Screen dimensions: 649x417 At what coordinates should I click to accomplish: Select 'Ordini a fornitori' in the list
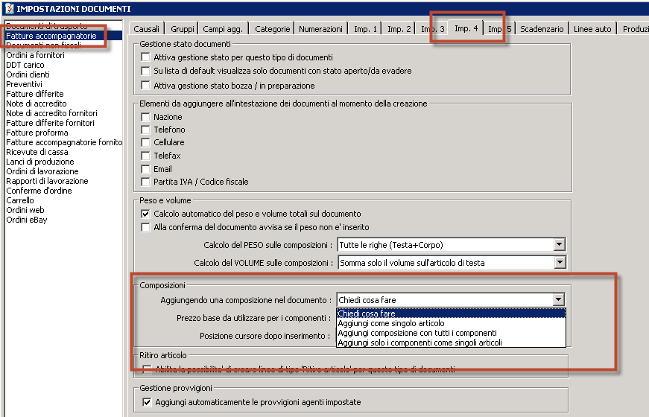point(64,55)
